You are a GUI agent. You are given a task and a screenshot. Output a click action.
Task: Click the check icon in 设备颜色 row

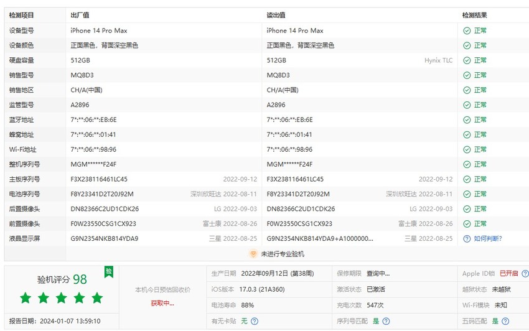(467, 45)
